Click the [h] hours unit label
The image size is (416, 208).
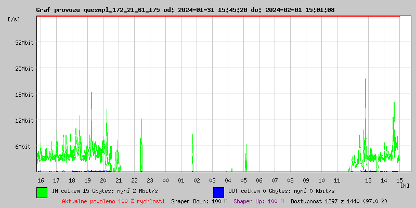click(x=405, y=185)
